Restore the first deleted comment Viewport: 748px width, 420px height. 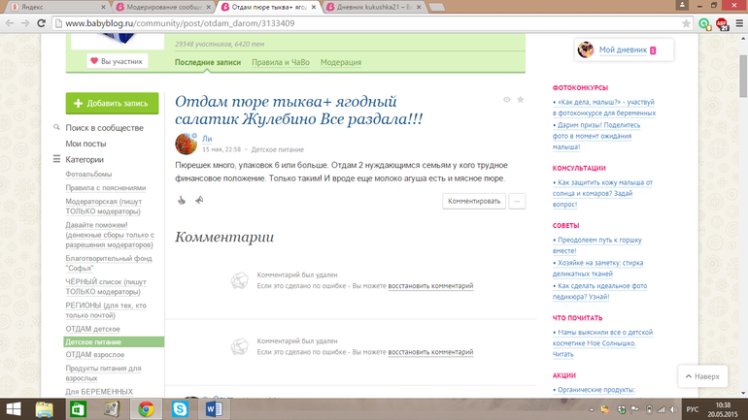tap(430, 286)
